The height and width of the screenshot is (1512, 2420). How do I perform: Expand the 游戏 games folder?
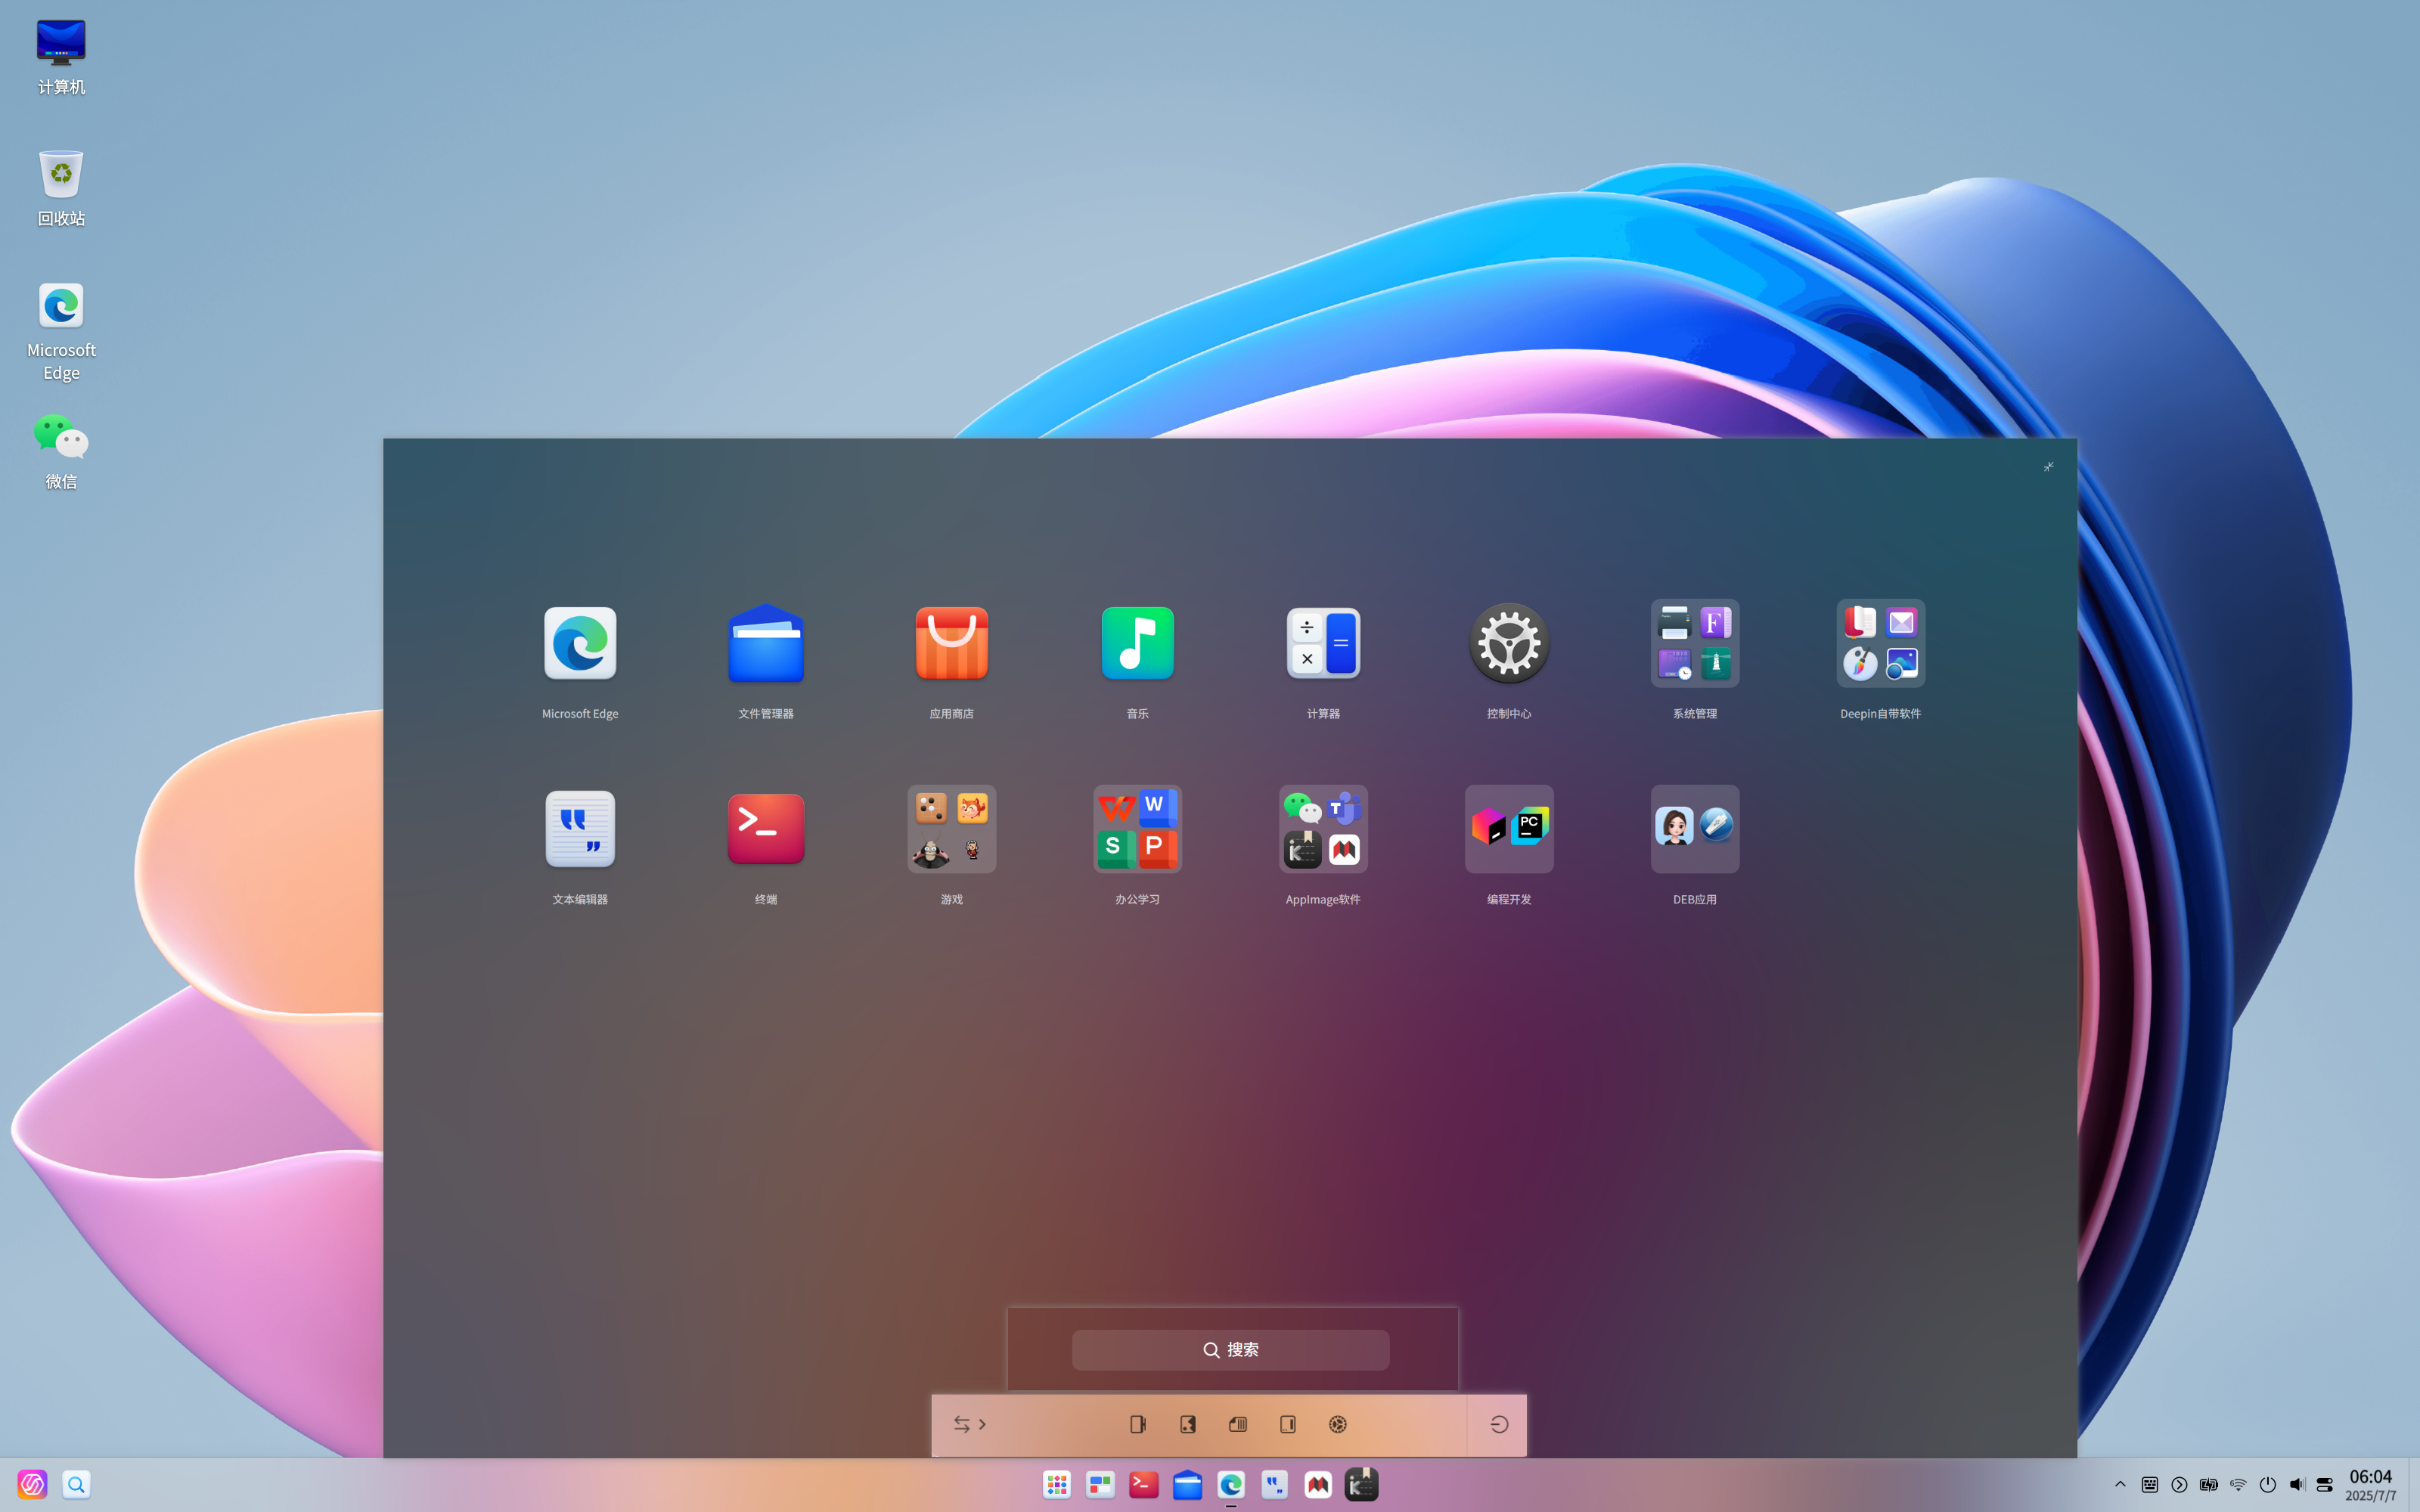click(x=952, y=828)
